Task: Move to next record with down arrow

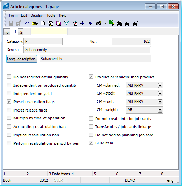Action: click(x=90, y=23)
